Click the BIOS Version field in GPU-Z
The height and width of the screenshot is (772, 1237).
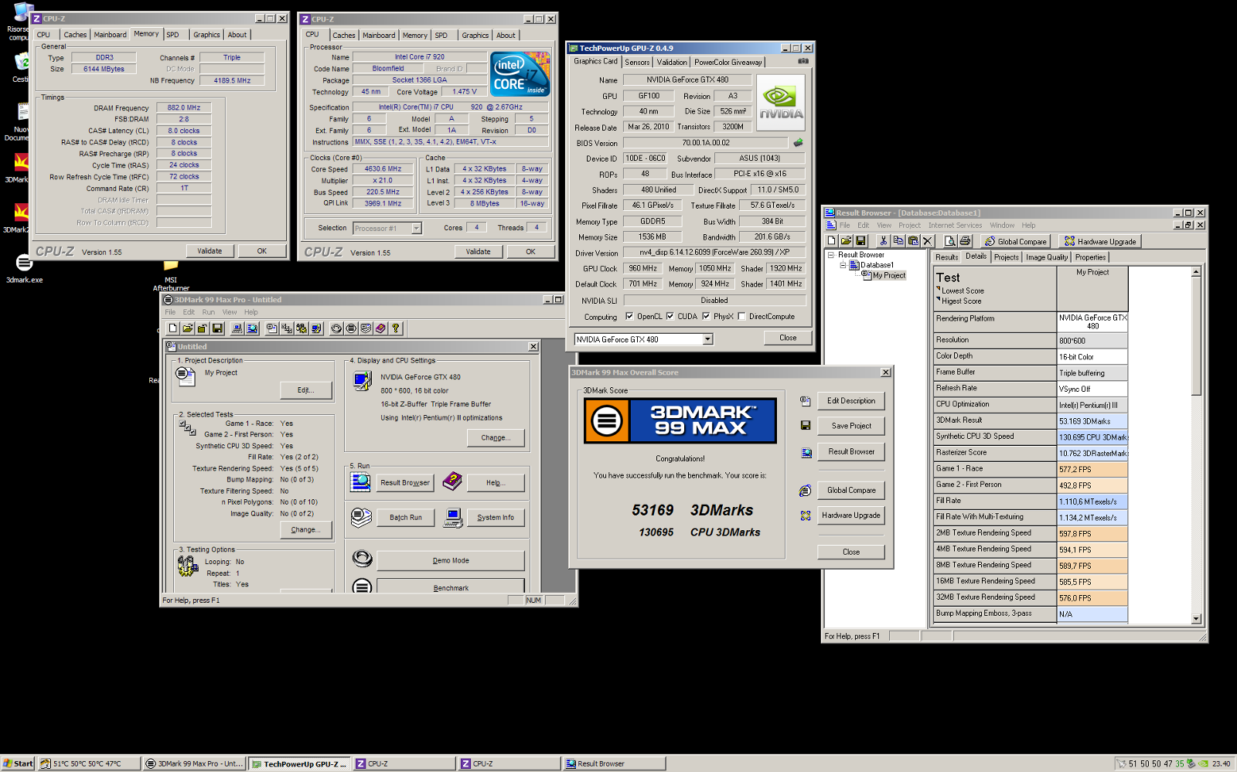706,142
